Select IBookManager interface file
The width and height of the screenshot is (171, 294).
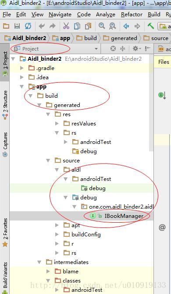tap(81, 216)
